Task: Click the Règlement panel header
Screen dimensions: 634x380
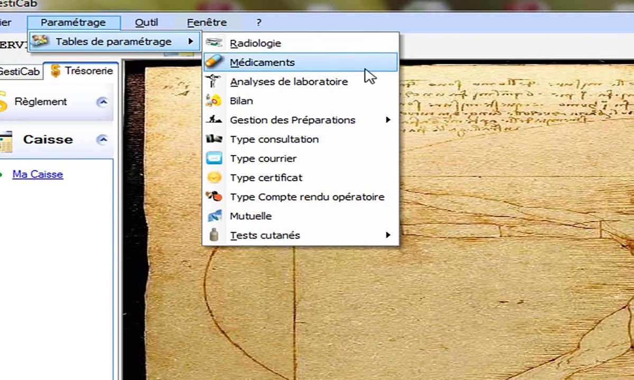Action: pyautogui.click(x=56, y=102)
